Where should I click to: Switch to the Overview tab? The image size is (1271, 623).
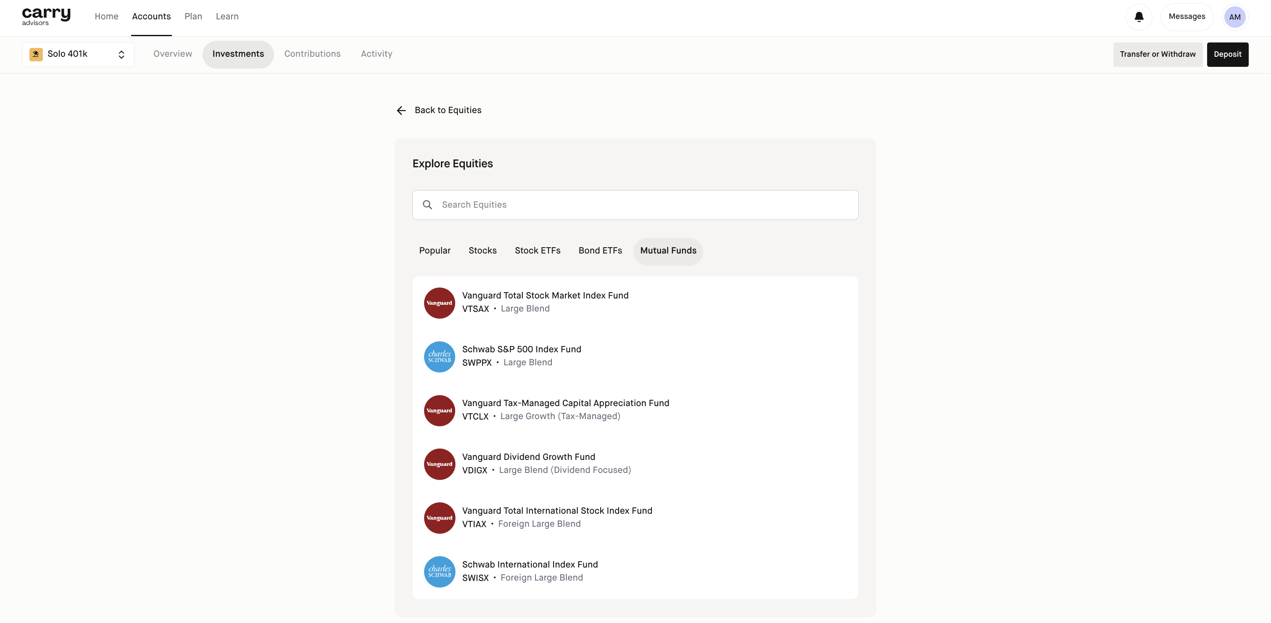(x=173, y=54)
